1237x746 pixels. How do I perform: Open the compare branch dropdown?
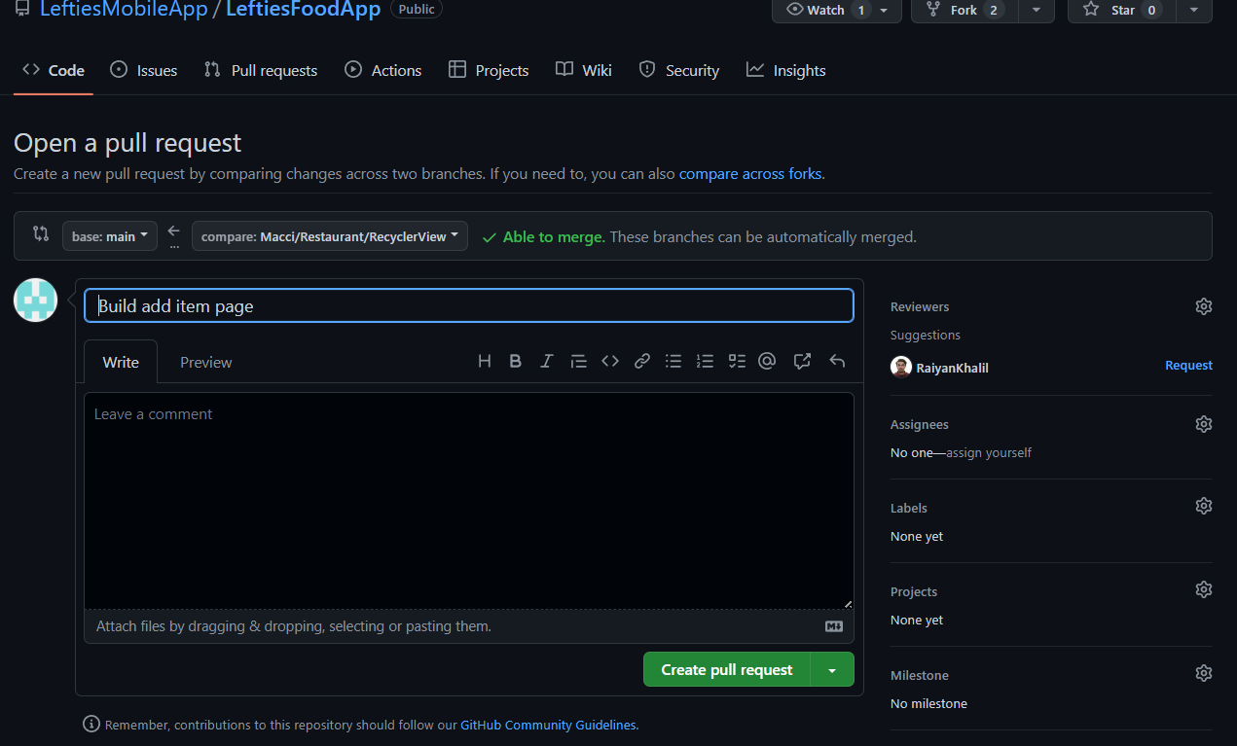pos(330,236)
